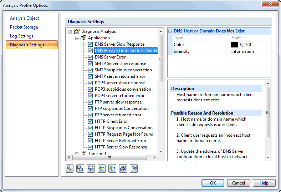Open the Analysis Object page
This screenshot has height=192, width=281.
pyautogui.click(x=25, y=18)
